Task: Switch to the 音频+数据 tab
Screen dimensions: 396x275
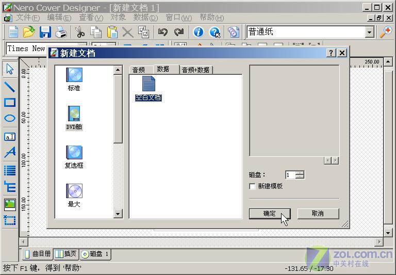Action: (x=196, y=70)
